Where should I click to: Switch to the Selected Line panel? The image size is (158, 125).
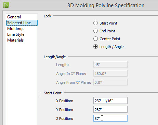point(22,23)
